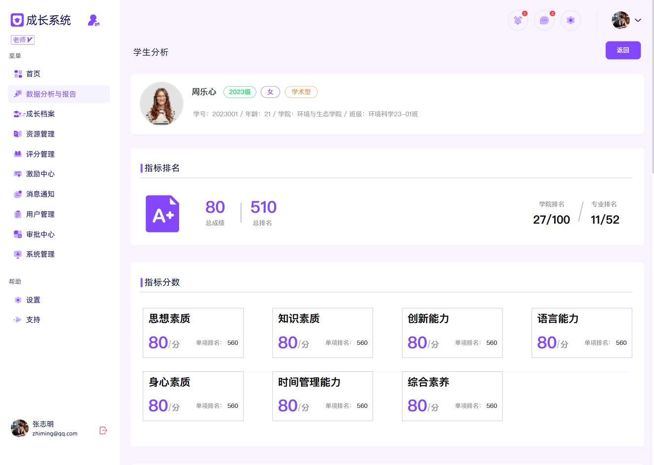This screenshot has height=465, width=654.
Task: Toggle the 老师 role badge
Action: (x=23, y=40)
